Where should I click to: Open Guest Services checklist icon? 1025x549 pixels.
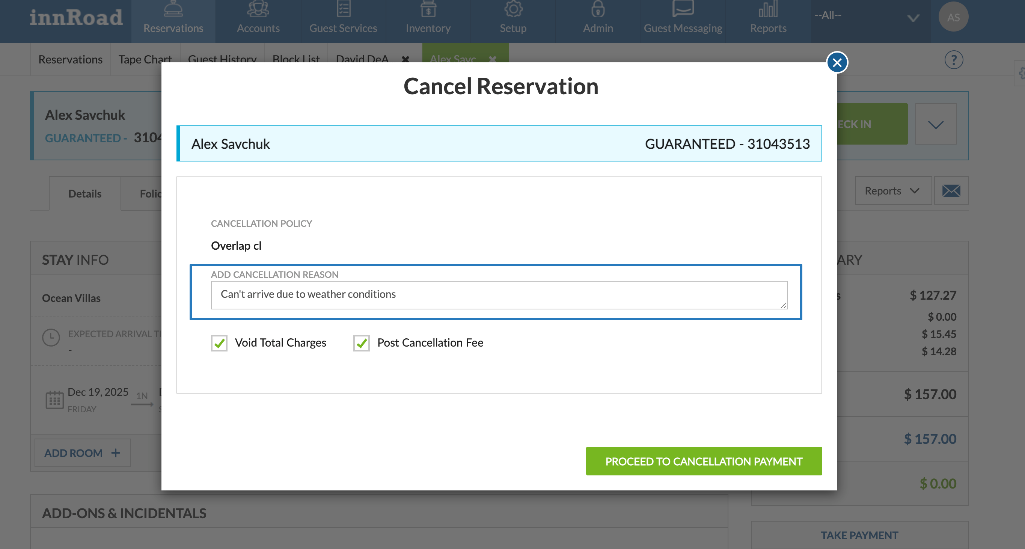point(343,9)
